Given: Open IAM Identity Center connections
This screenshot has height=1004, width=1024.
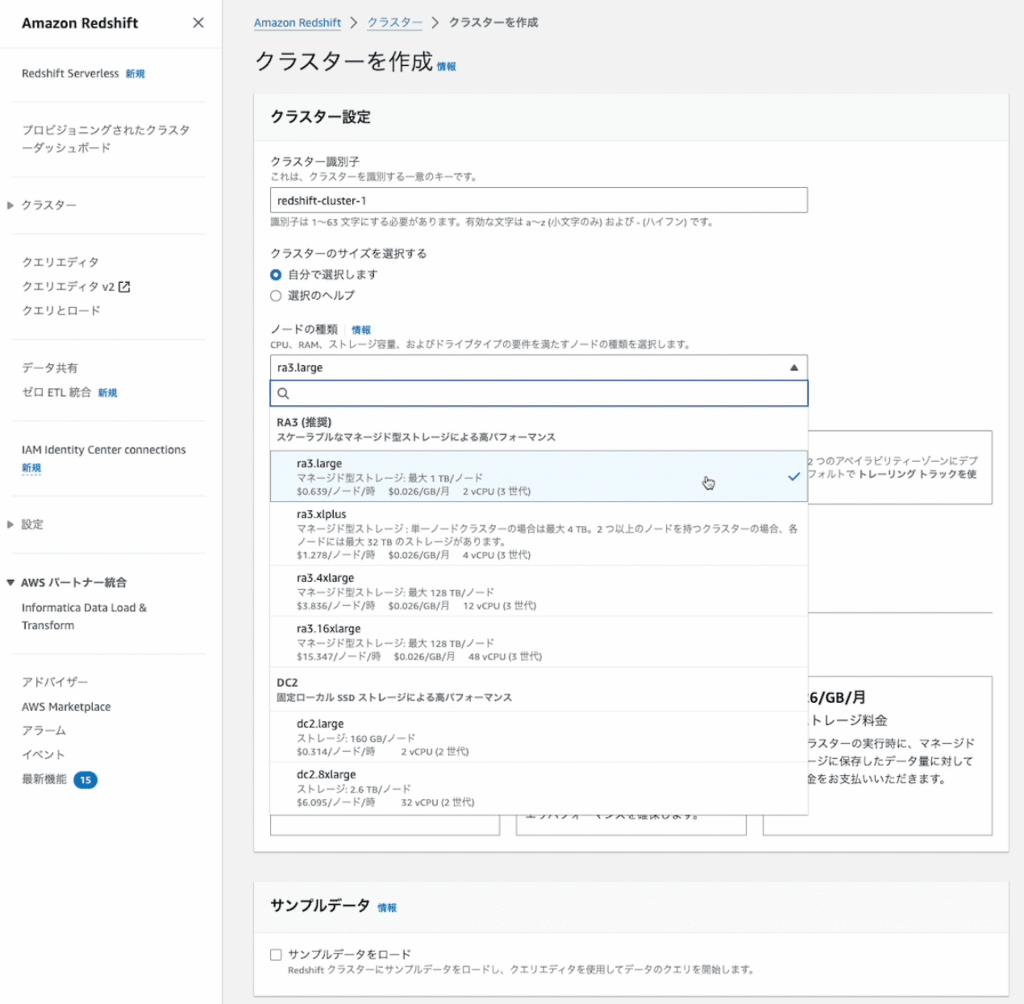Looking at the screenshot, I should coord(103,450).
